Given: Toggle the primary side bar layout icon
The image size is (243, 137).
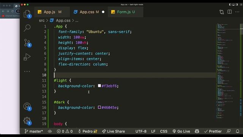Looking at the screenshot, I should (x=230, y=5).
